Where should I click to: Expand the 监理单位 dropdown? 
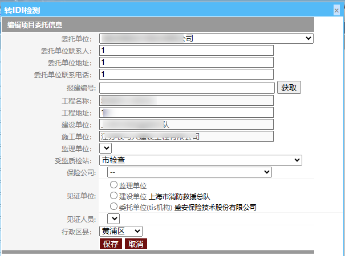pos(105,148)
